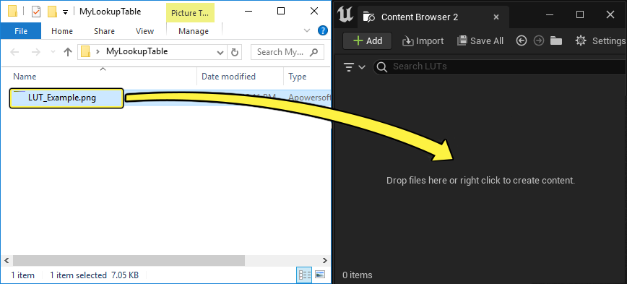
Task: Open the filter options in Content Browser
Action: coord(354,66)
